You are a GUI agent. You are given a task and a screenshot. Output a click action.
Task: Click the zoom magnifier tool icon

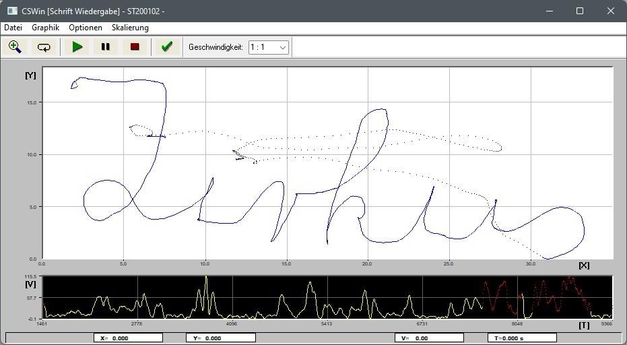click(x=15, y=46)
